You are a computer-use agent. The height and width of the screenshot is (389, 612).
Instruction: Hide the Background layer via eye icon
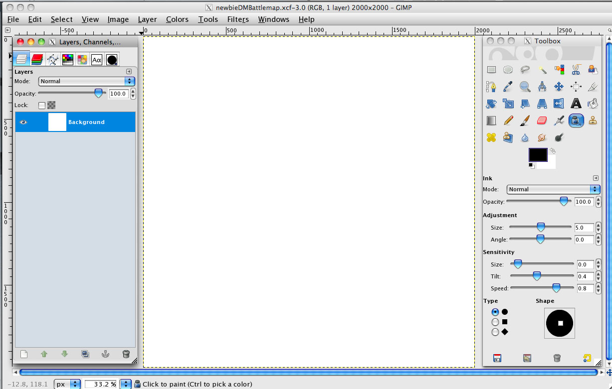click(23, 122)
